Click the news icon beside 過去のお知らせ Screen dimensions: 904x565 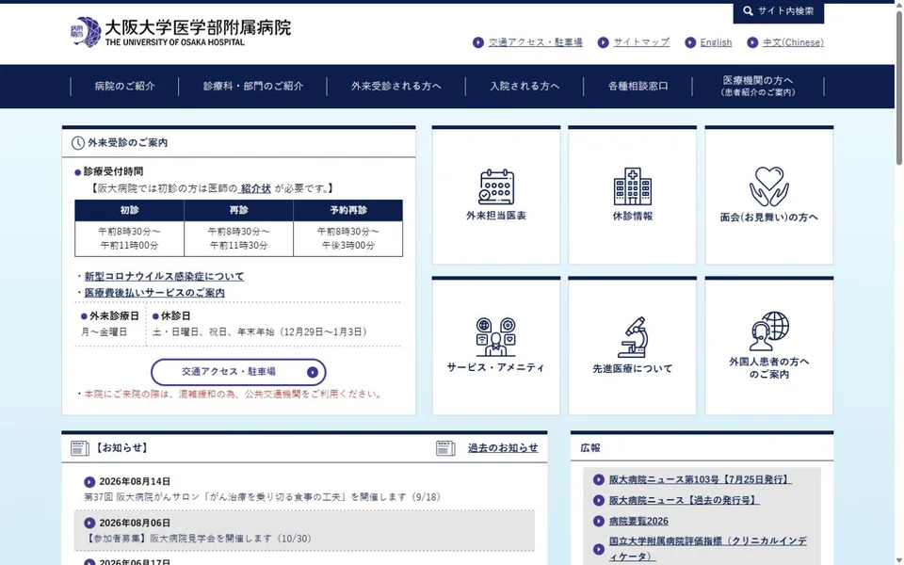[445, 448]
